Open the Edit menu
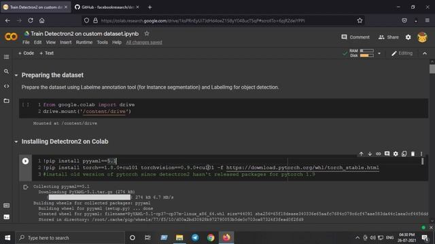Screen dimensions: 435x244 coord(38,42)
